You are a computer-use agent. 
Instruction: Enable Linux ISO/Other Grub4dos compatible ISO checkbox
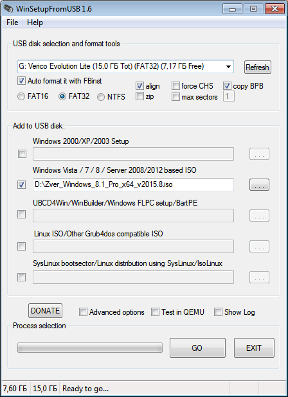[21, 246]
